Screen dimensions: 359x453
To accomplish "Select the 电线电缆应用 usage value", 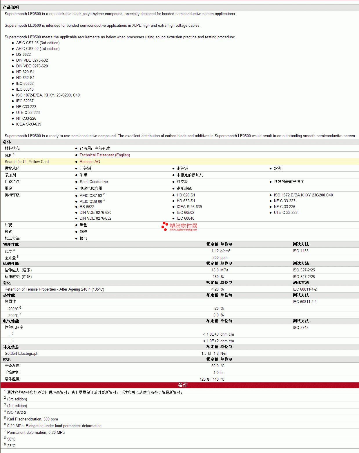I will click(91, 189).
